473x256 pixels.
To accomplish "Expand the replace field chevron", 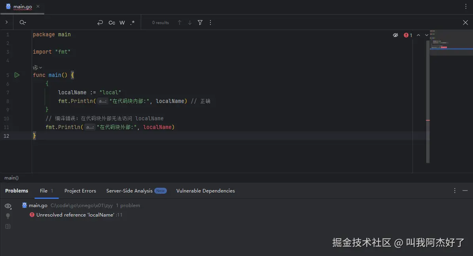I will 7,22.
